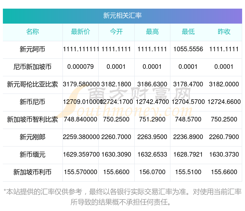Click the 新币尼币 row name
Image resolution: width=245 pixels, height=211 pixels.
coord(33,102)
